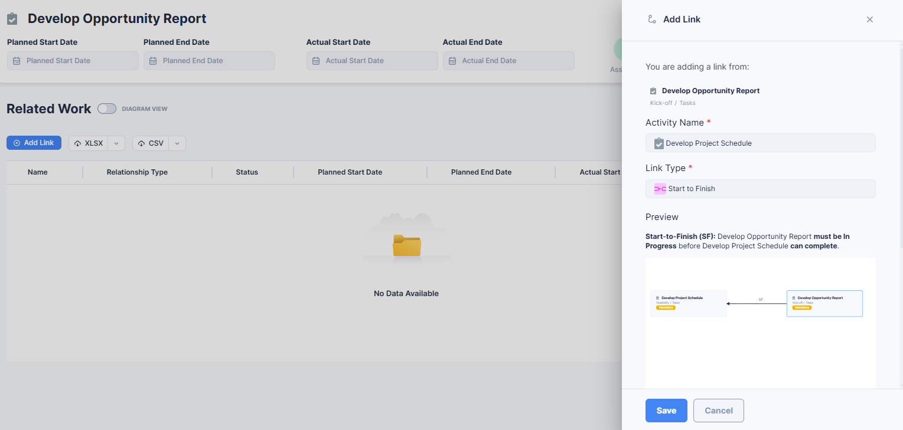The image size is (903, 430).
Task: Click calendar icon in Planned Start Date field
Action: click(x=17, y=61)
